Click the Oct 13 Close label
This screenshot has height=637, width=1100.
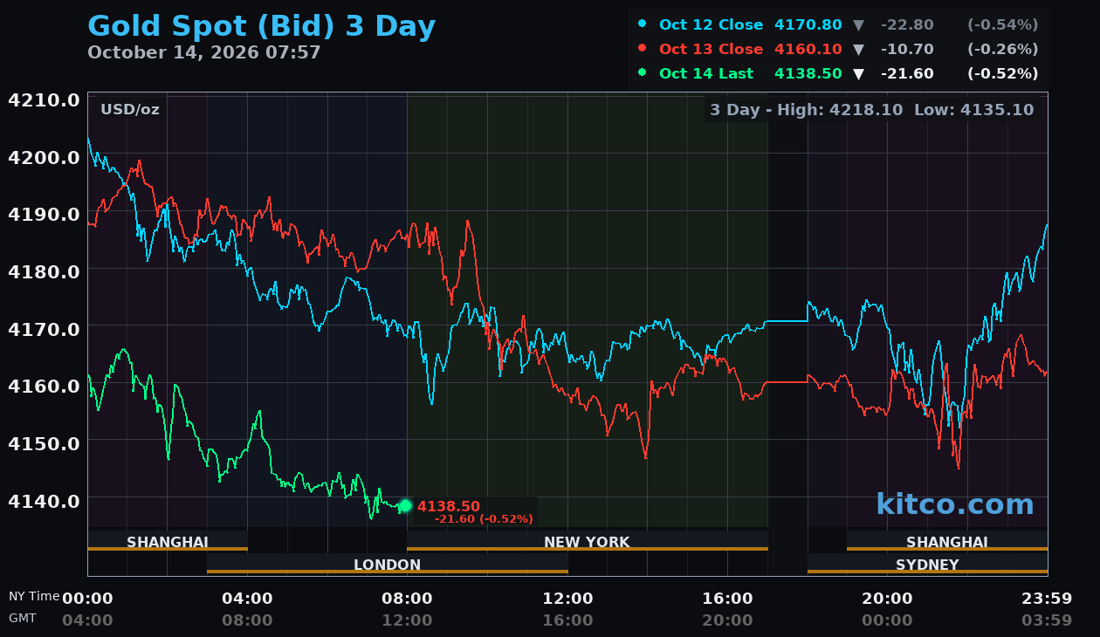click(x=711, y=49)
